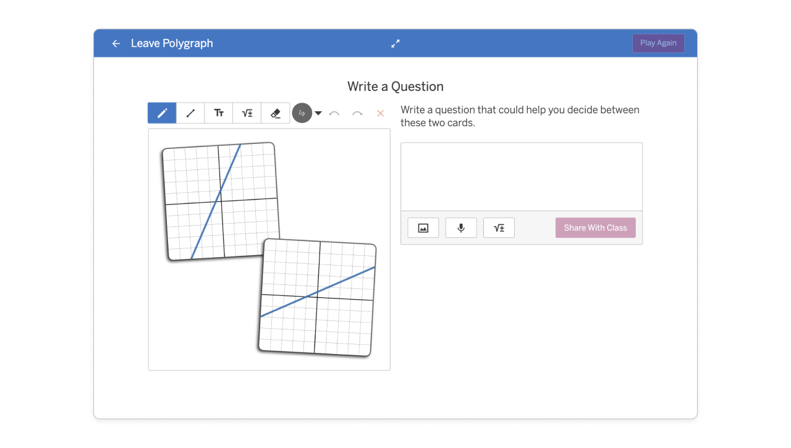The height and width of the screenshot is (448, 791).
Task: Toggle fullscreen with the expand arrows icon
Action: pyautogui.click(x=395, y=43)
